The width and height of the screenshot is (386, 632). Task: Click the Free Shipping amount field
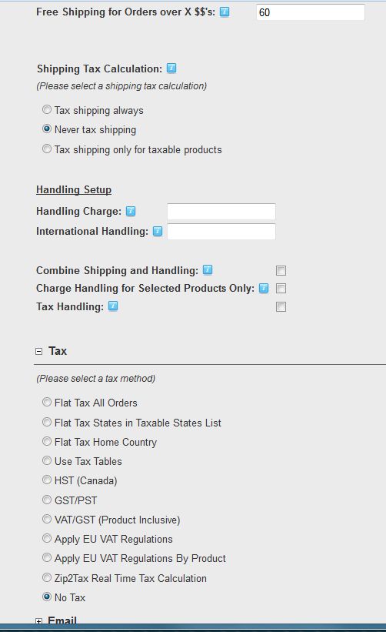(x=311, y=12)
